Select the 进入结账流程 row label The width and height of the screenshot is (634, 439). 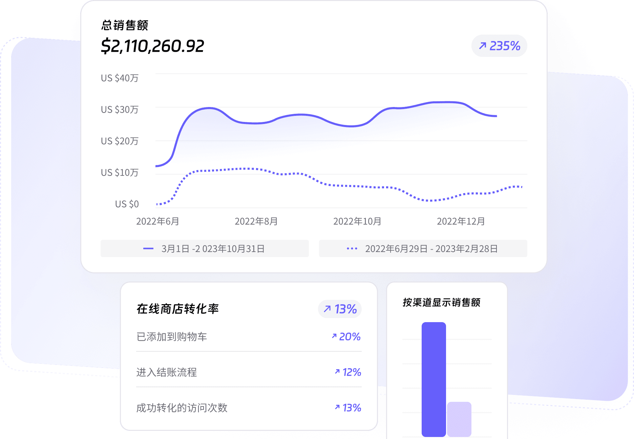167,372
